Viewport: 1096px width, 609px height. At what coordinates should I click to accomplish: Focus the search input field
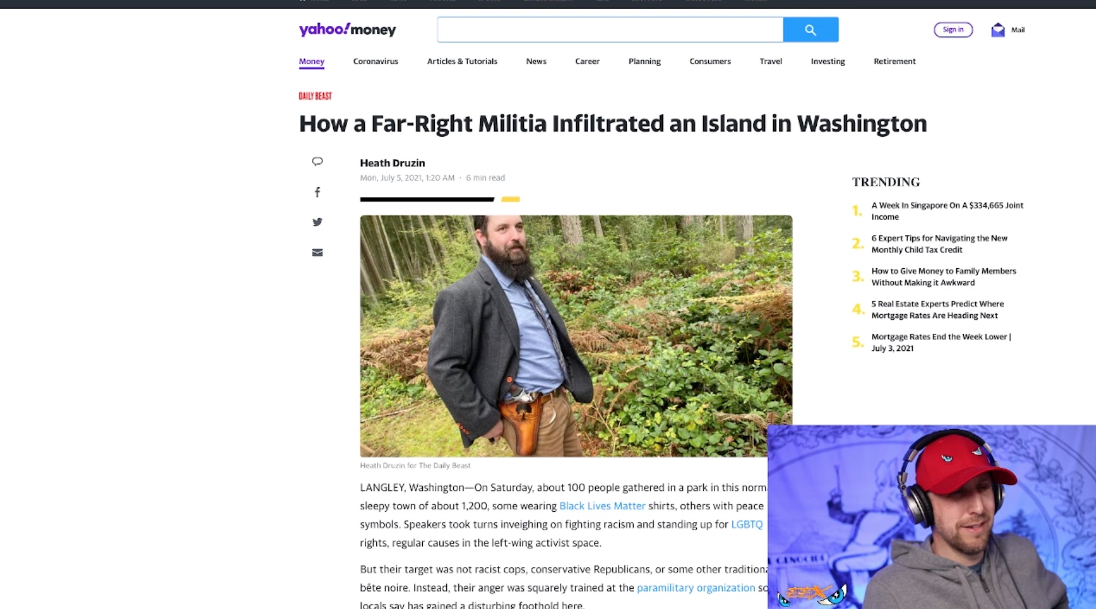click(610, 30)
